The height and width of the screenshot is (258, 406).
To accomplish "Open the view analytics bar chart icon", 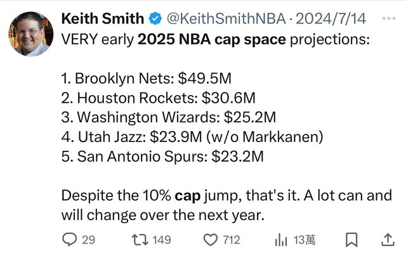I will (x=280, y=240).
